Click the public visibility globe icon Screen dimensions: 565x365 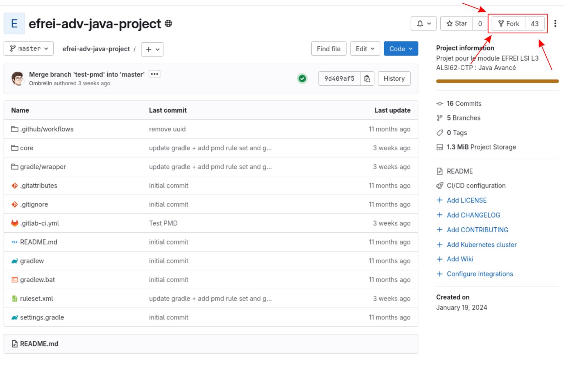[x=168, y=24]
